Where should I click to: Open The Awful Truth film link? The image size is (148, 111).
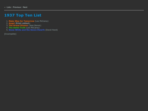(x=17, y=28)
